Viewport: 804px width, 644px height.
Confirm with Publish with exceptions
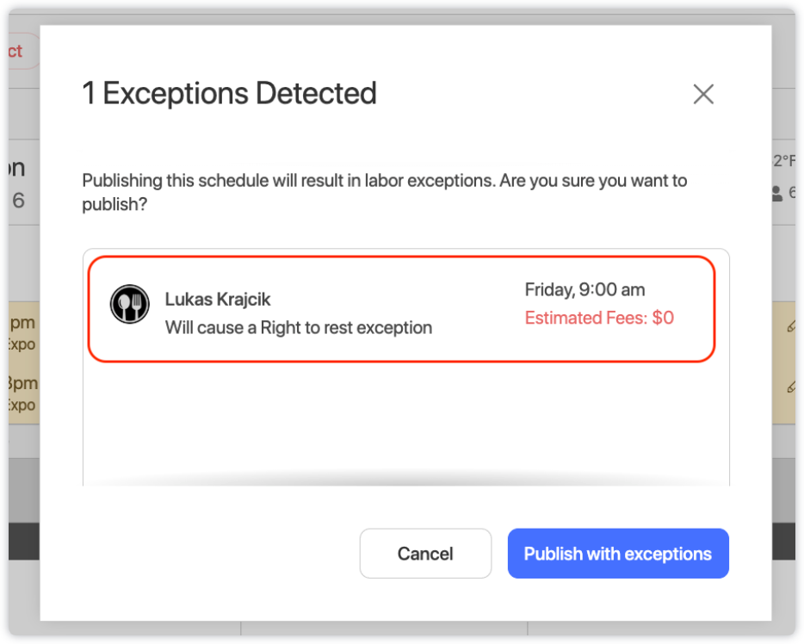coord(618,554)
